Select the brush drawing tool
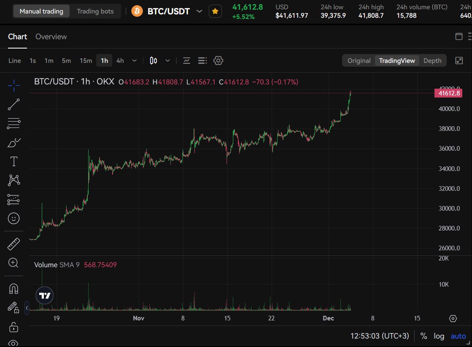The width and height of the screenshot is (472, 347). click(x=13, y=143)
